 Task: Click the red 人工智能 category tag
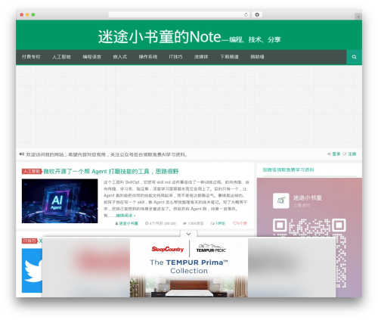click(x=32, y=172)
